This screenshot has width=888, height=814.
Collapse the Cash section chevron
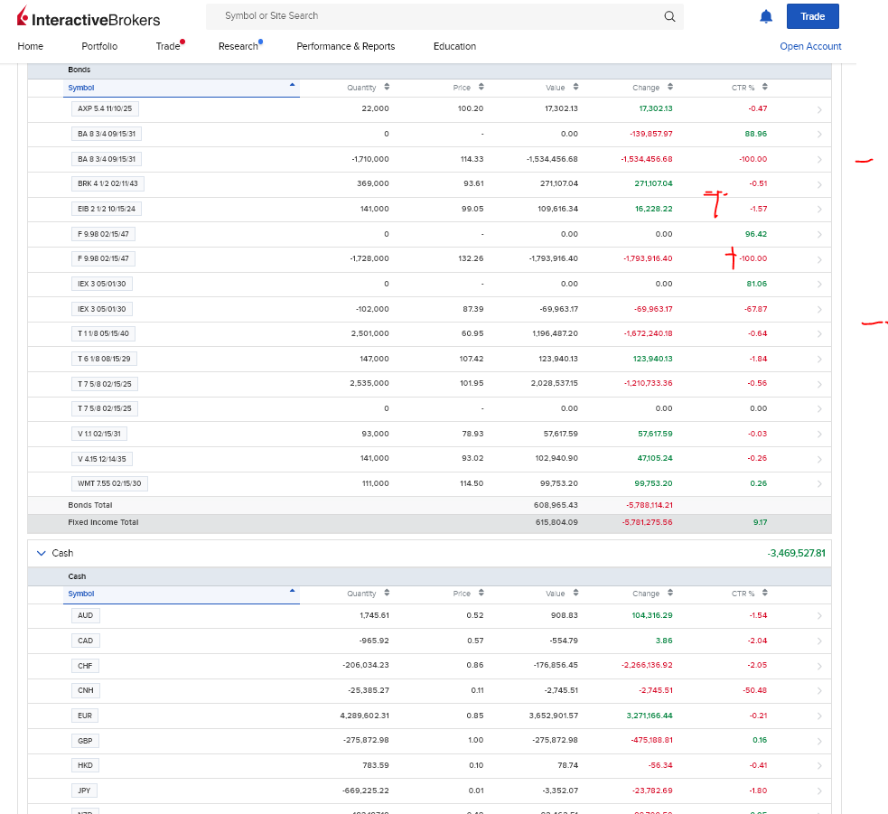[x=41, y=553]
